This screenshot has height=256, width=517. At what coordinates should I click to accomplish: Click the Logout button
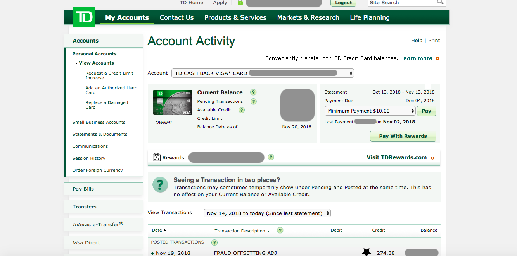pyautogui.click(x=343, y=3)
